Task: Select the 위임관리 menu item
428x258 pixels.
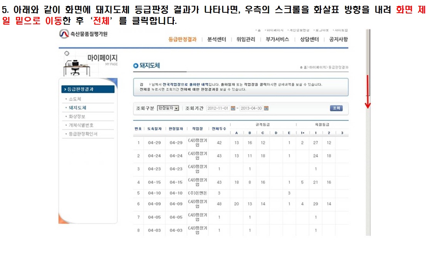Action: coord(246,39)
